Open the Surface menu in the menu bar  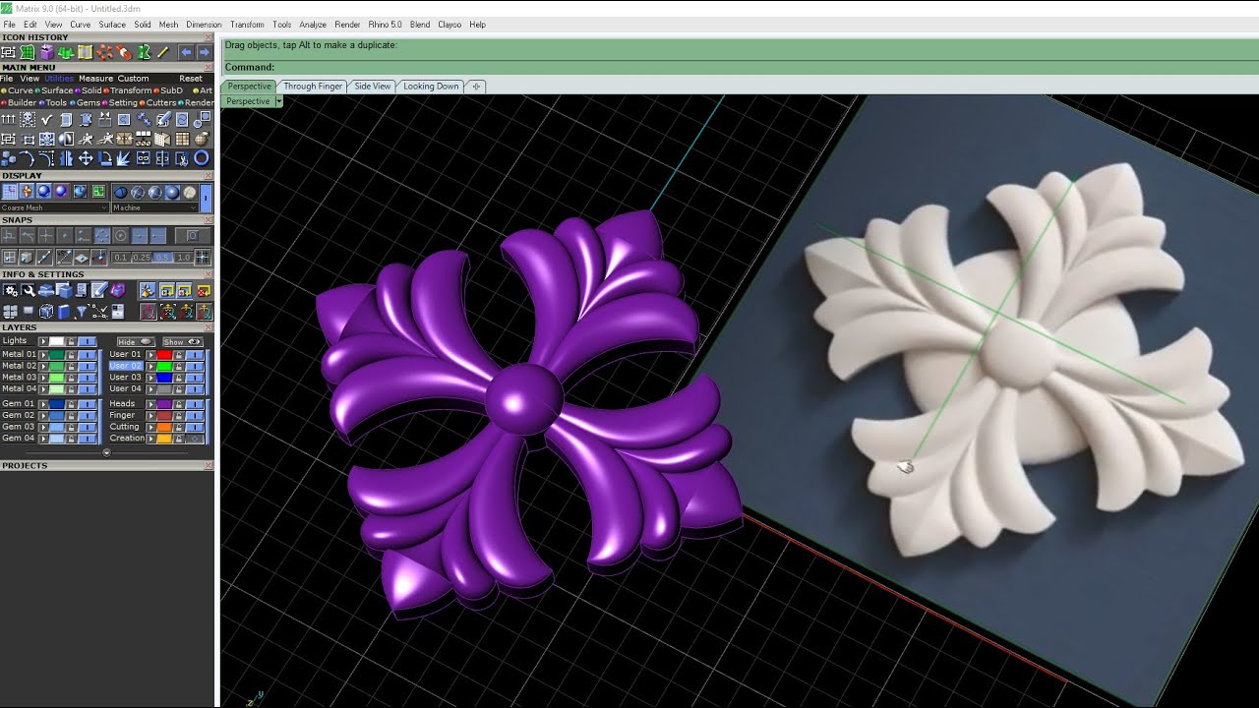tap(112, 25)
